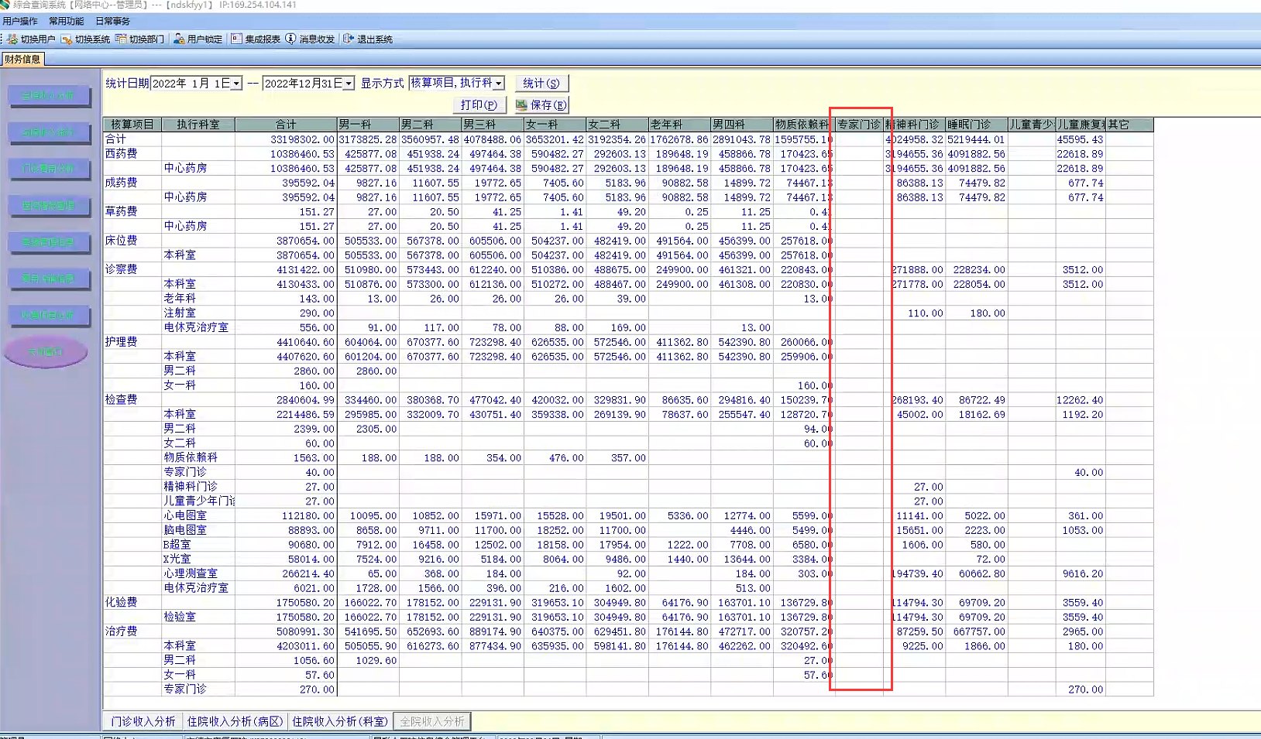Screen dimensions: 1261x739
Task: Click the 退出系统 exit icon
Action: (x=349, y=39)
